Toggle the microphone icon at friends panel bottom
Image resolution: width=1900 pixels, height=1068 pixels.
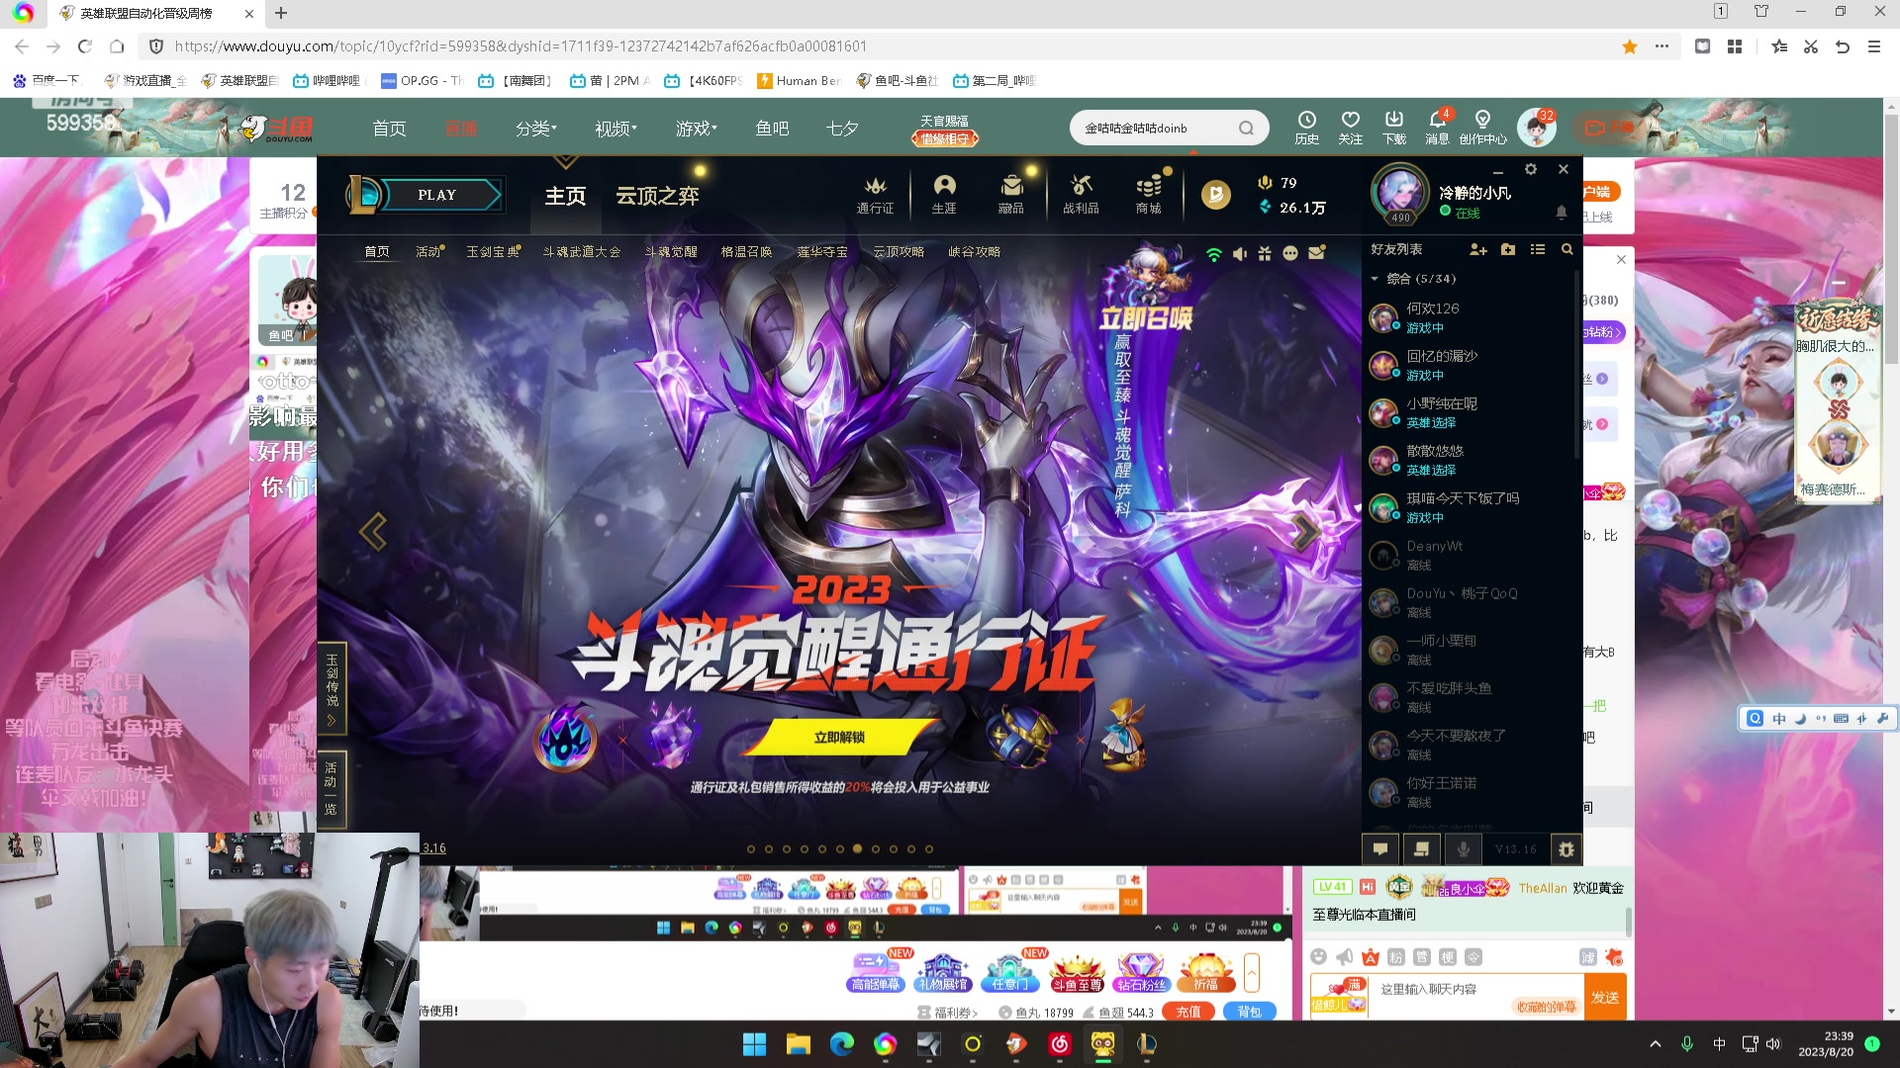(1463, 848)
